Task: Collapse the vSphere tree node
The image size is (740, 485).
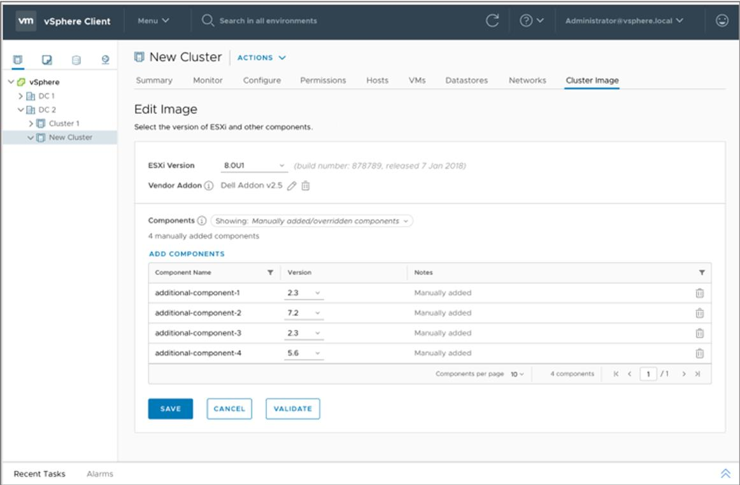Action: [11, 82]
